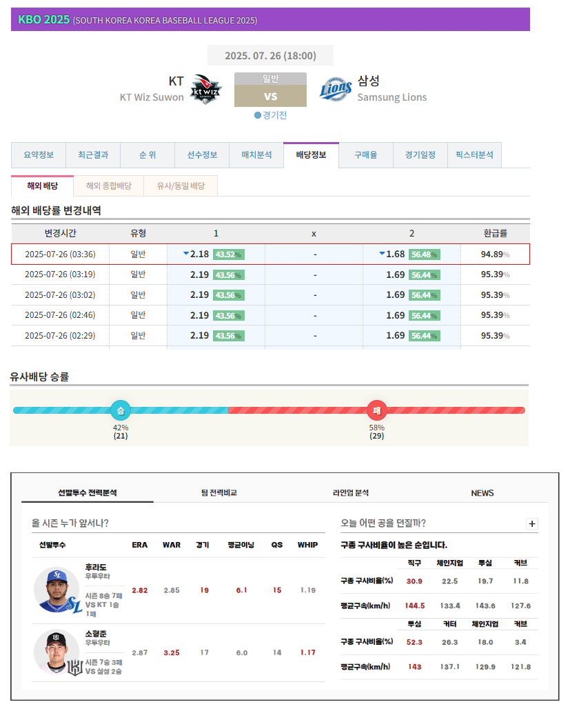
Task: Open the 경기일정 tab
Action: [420, 155]
